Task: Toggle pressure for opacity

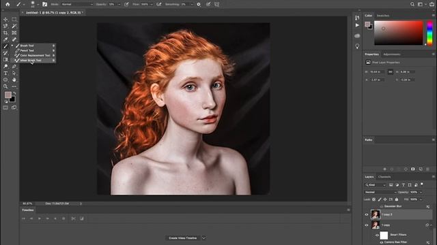Action: [126, 4]
